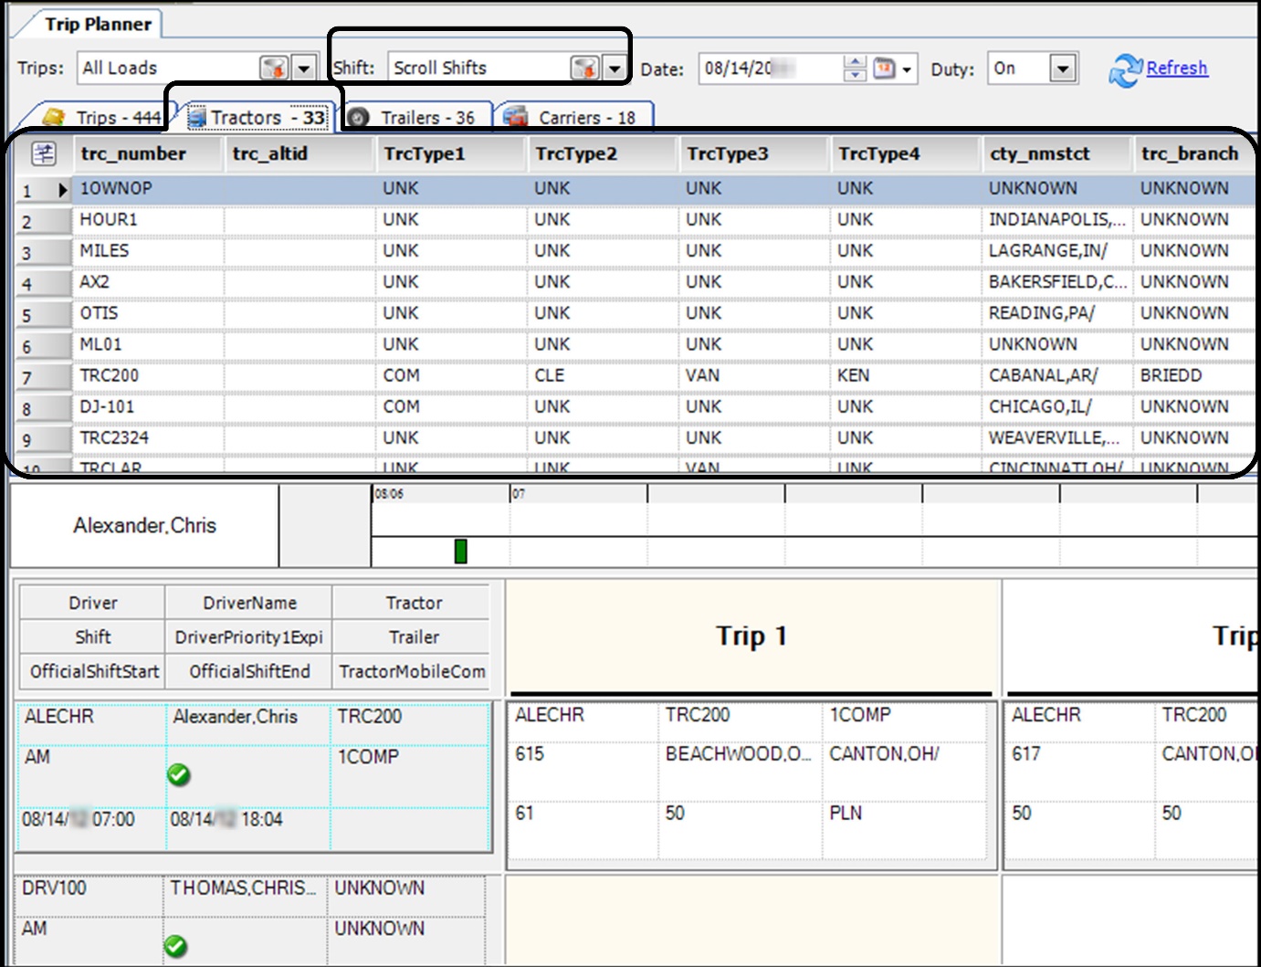Sort by the trc_number column header

133,153
